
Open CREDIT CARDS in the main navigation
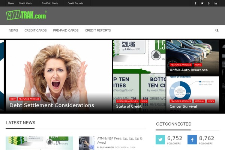click(x=36, y=30)
